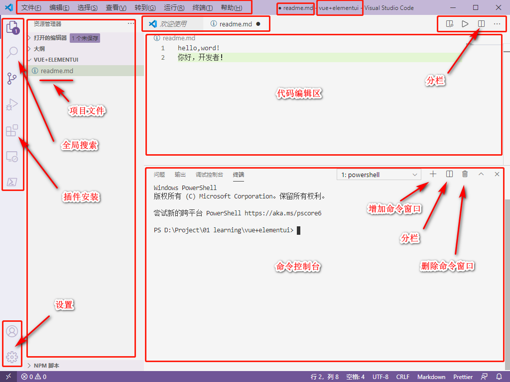Open the 帮助(H) menu

pos(231,7)
